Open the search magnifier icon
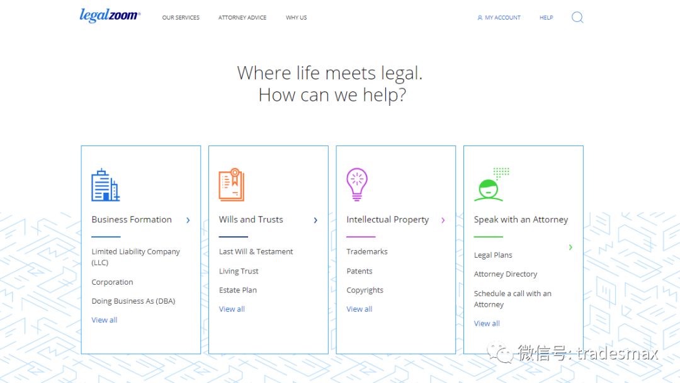Image resolution: width=680 pixels, height=383 pixels. [577, 18]
